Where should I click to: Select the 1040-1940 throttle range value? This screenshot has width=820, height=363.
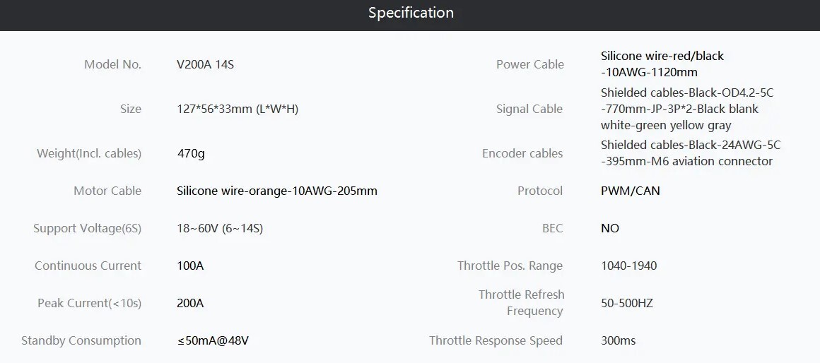coord(628,266)
